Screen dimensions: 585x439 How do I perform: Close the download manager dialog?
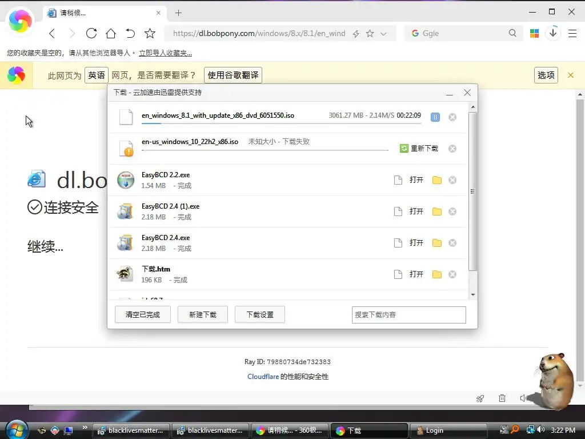pos(467,93)
